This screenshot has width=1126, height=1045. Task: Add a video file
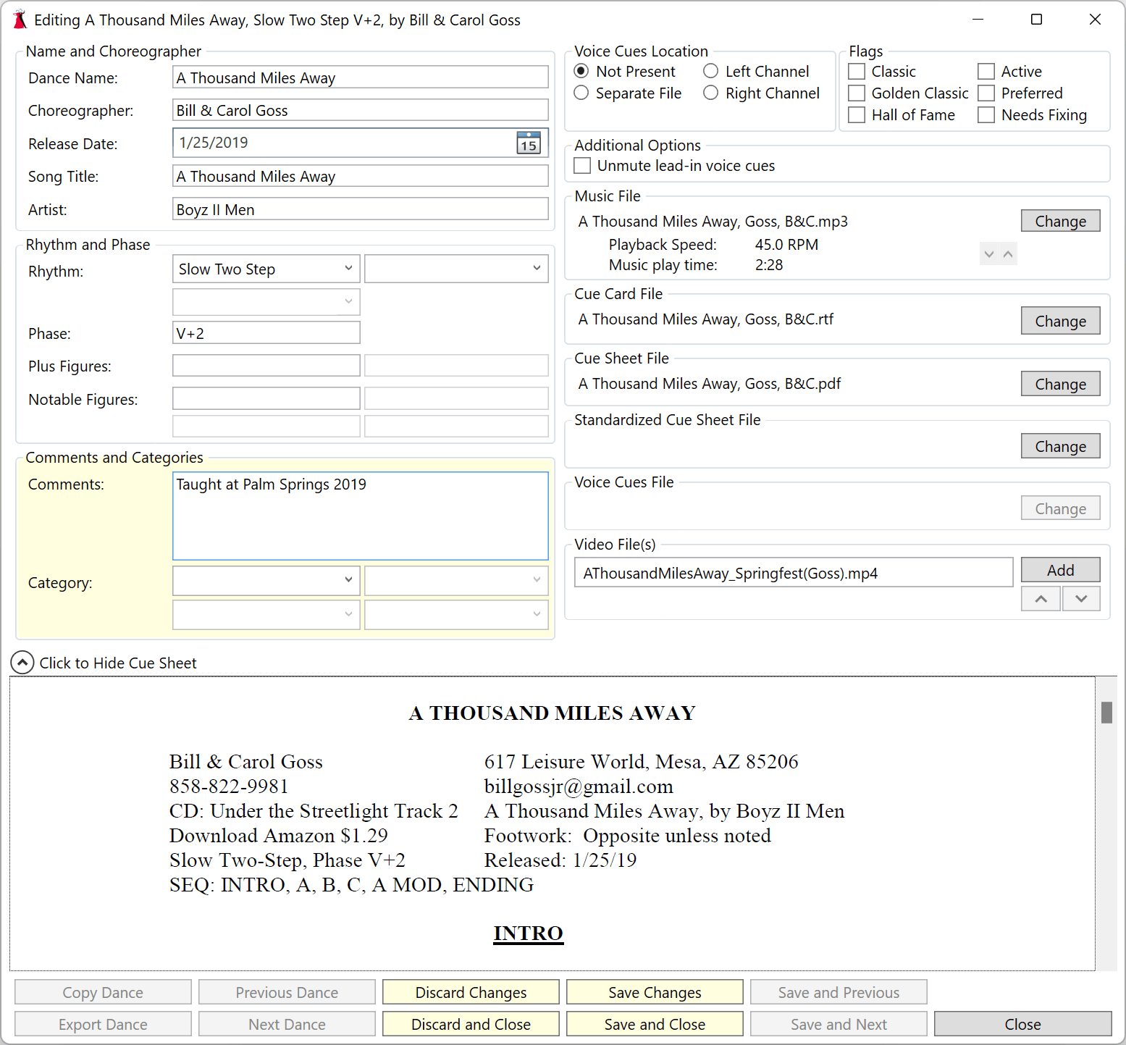pos(1060,570)
